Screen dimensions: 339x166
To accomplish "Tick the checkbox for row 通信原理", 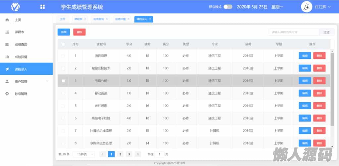I will coord(63,56).
